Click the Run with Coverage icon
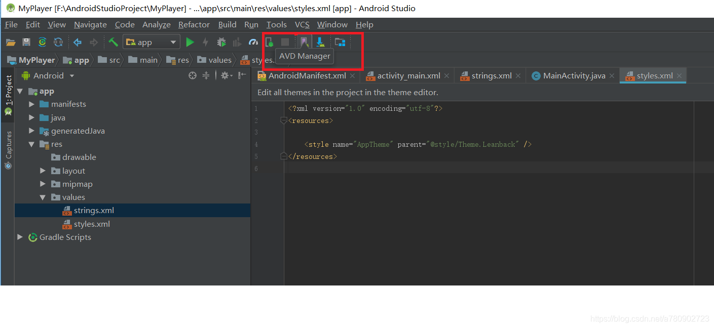Viewport: 714px width, 328px height. point(237,43)
